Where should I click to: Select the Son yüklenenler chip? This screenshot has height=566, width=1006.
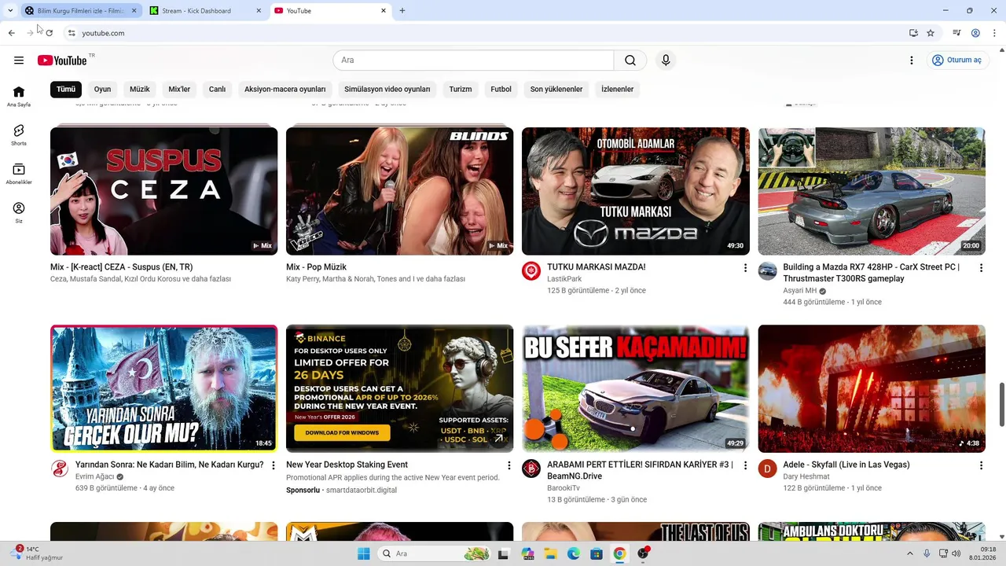pos(556,89)
